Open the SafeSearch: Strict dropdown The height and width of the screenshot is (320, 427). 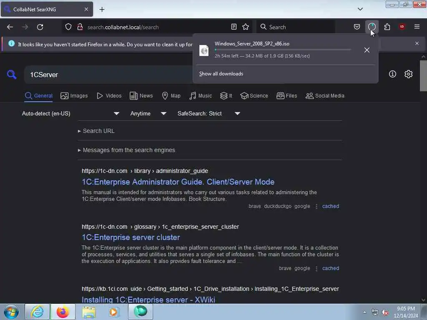(x=208, y=113)
